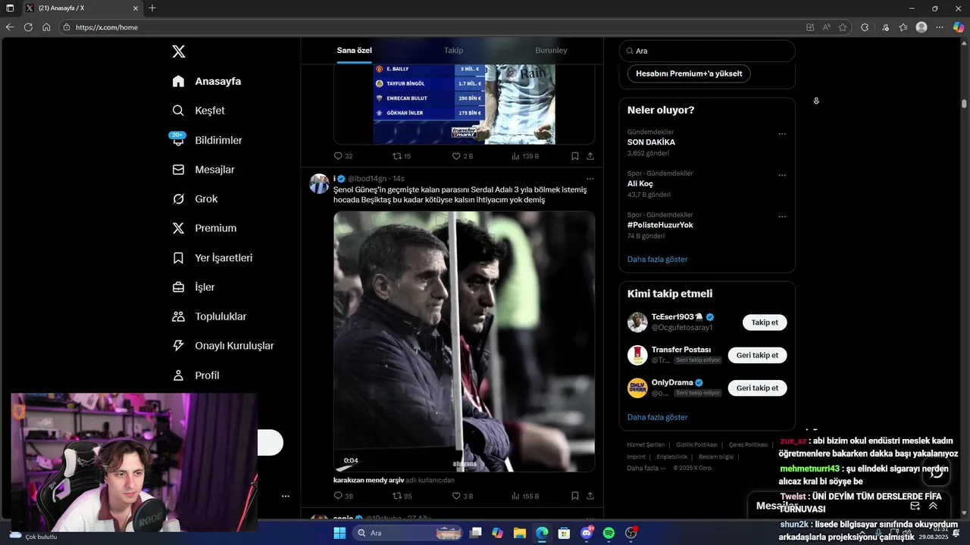
Task: Share the Şenol Güneş post
Action: coord(590,496)
